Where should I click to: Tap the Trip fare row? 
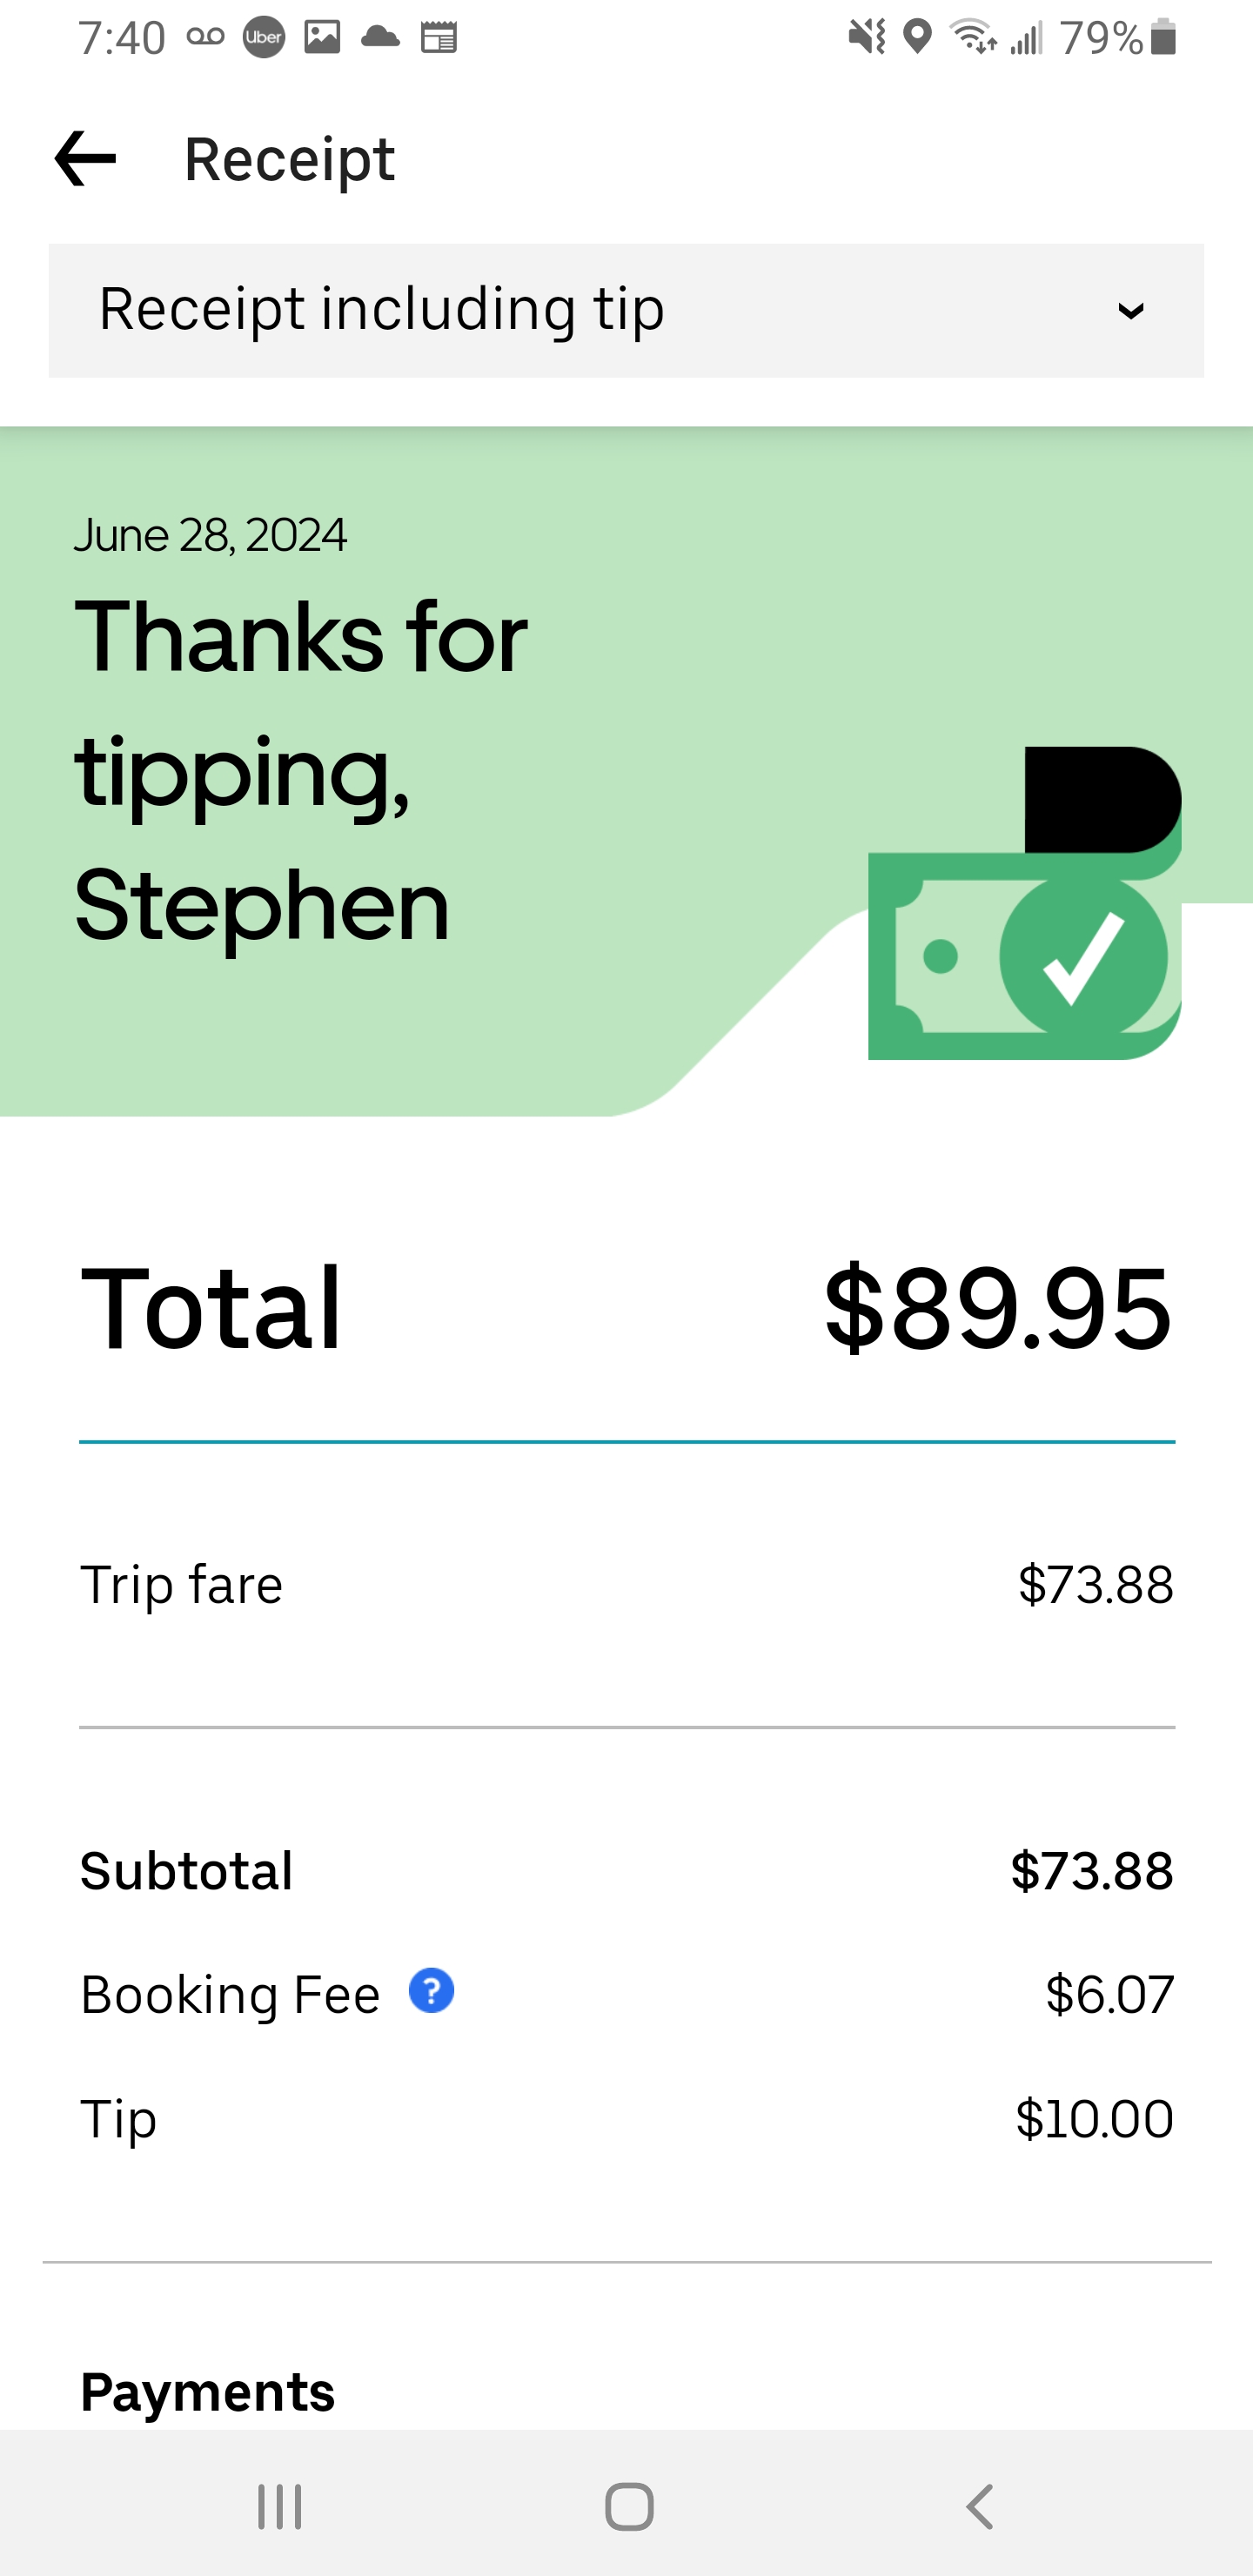[626, 1585]
